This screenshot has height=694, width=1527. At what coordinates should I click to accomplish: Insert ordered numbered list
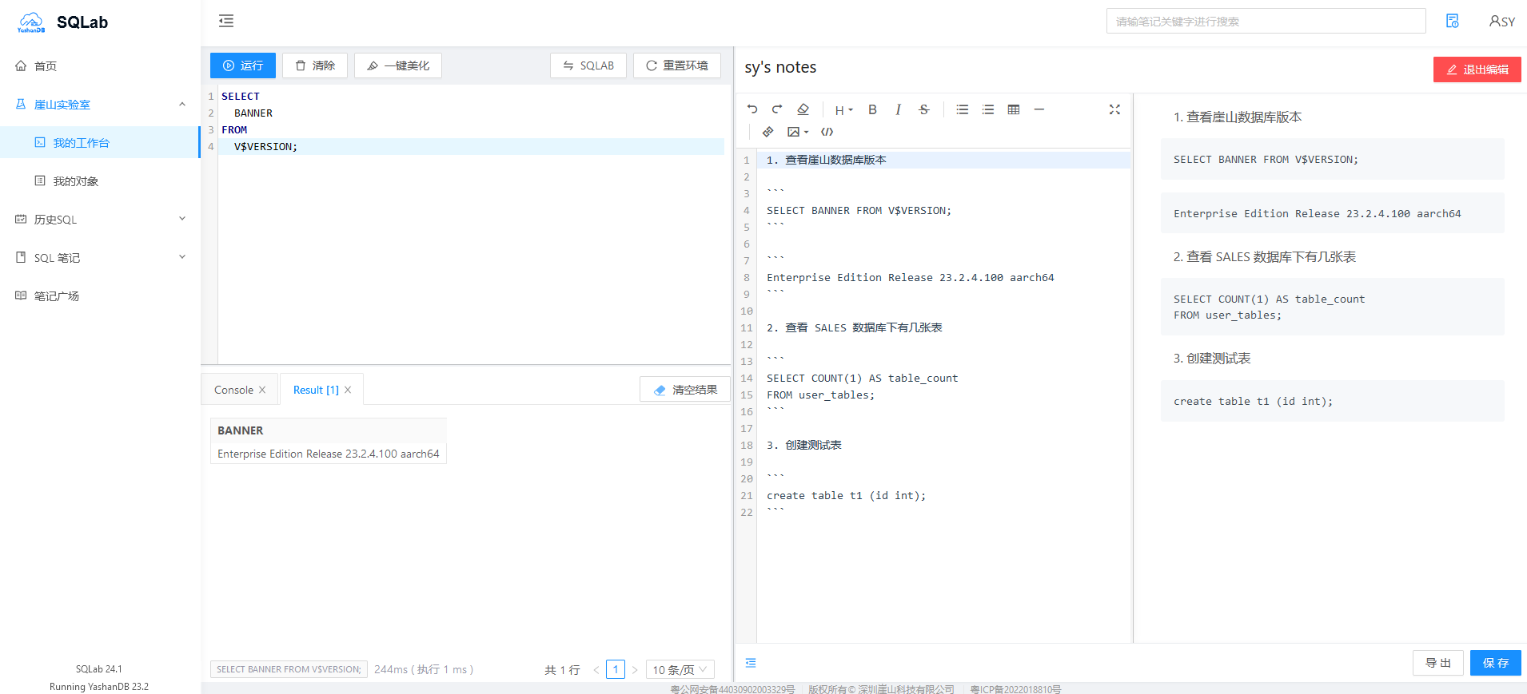(x=988, y=109)
